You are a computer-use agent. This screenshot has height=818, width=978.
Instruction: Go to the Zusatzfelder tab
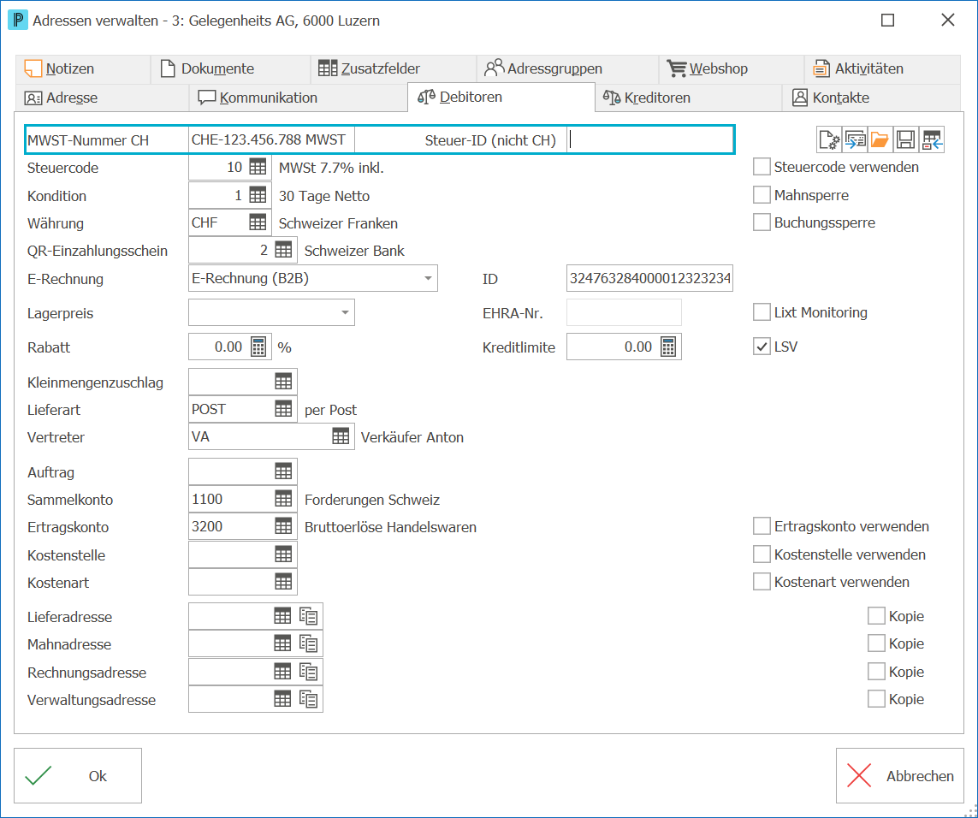coord(394,68)
